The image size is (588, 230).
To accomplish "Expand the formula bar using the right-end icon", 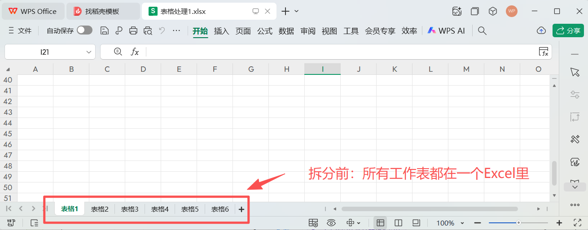I will tap(544, 52).
